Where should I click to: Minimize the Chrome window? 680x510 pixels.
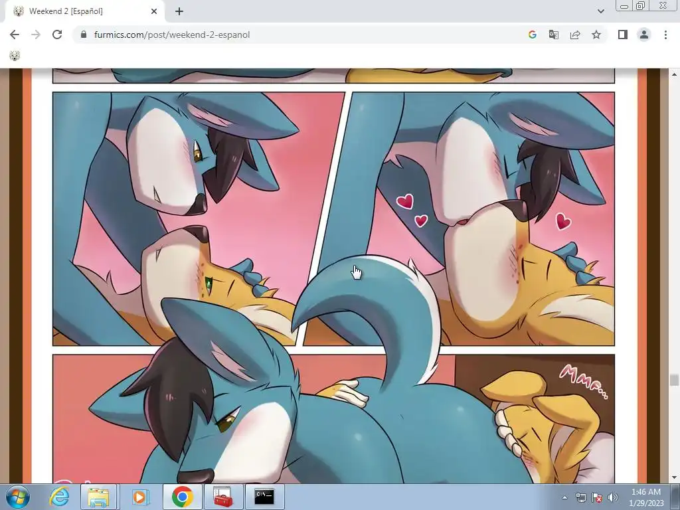pos(624,5)
